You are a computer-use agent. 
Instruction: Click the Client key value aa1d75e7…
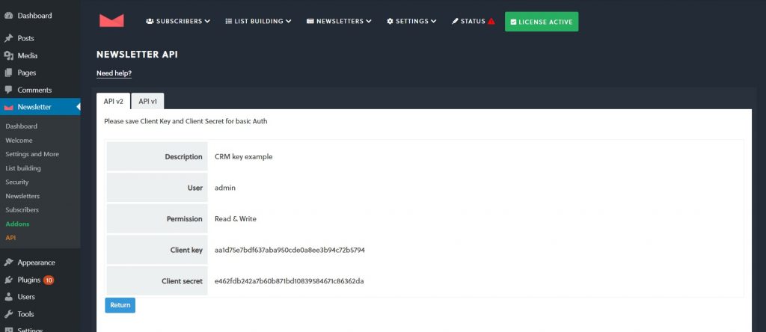pyautogui.click(x=289, y=250)
